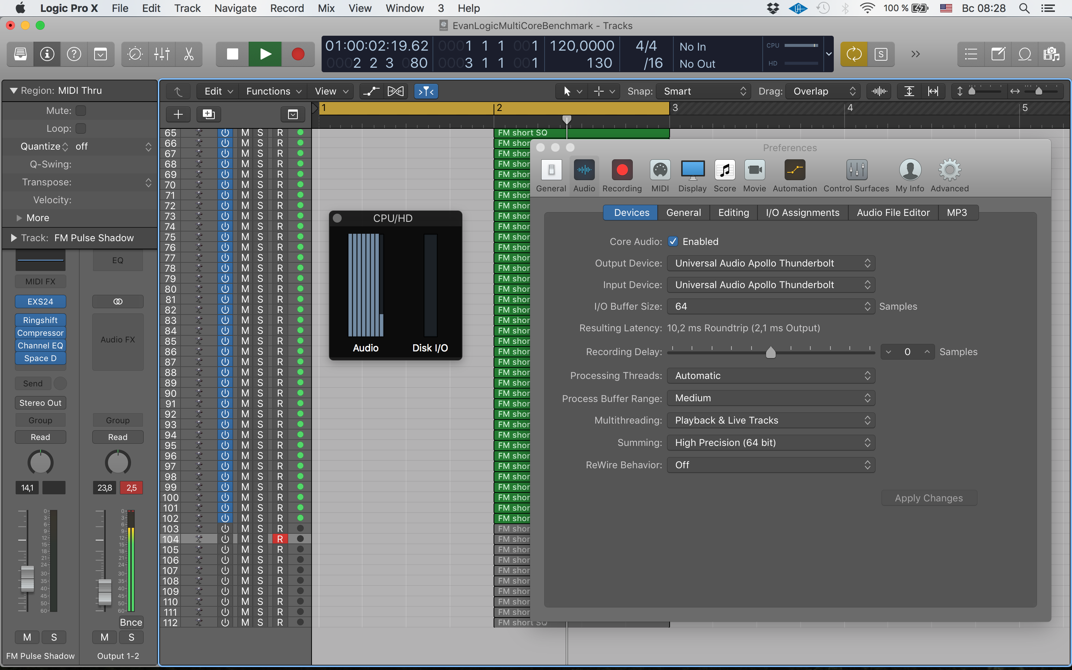Click the Apply Changes button
1072x670 pixels.
point(928,498)
